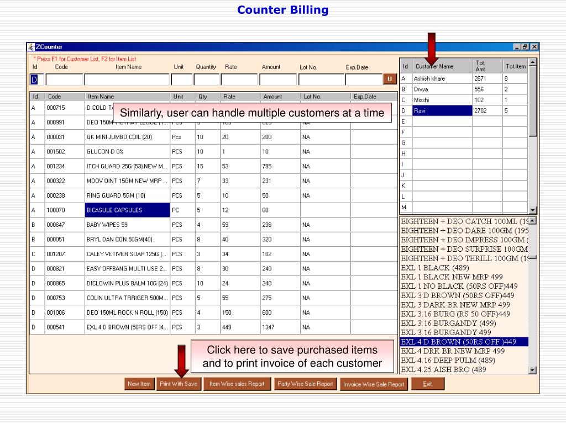Screen dimensions: 566x424
Task: Click the Item Name grid column header
Action: (127, 97)
